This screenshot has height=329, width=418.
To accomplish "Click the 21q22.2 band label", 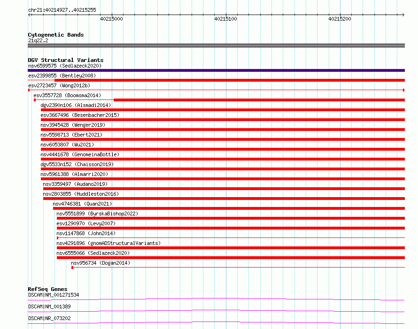I will pos(38,40).
